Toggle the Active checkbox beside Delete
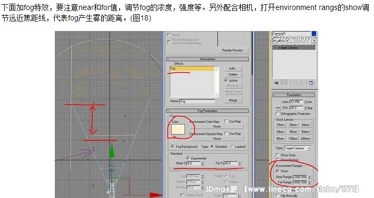 (x=226, y=80)
